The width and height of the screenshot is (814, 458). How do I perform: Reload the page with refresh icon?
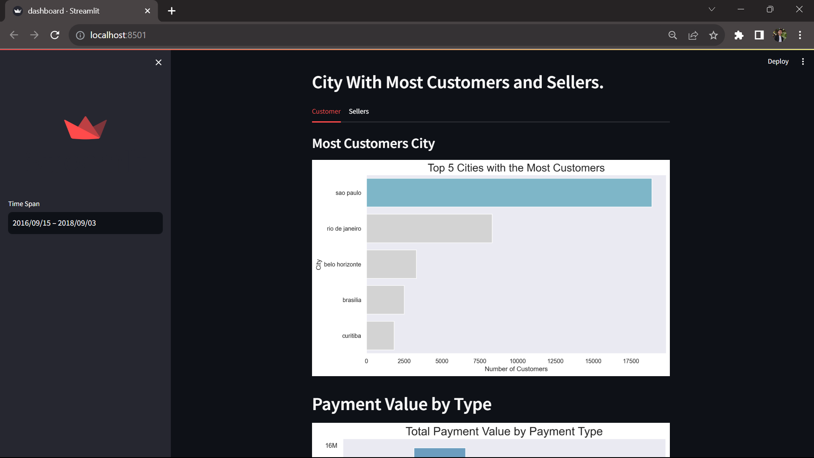coord(55,35)
